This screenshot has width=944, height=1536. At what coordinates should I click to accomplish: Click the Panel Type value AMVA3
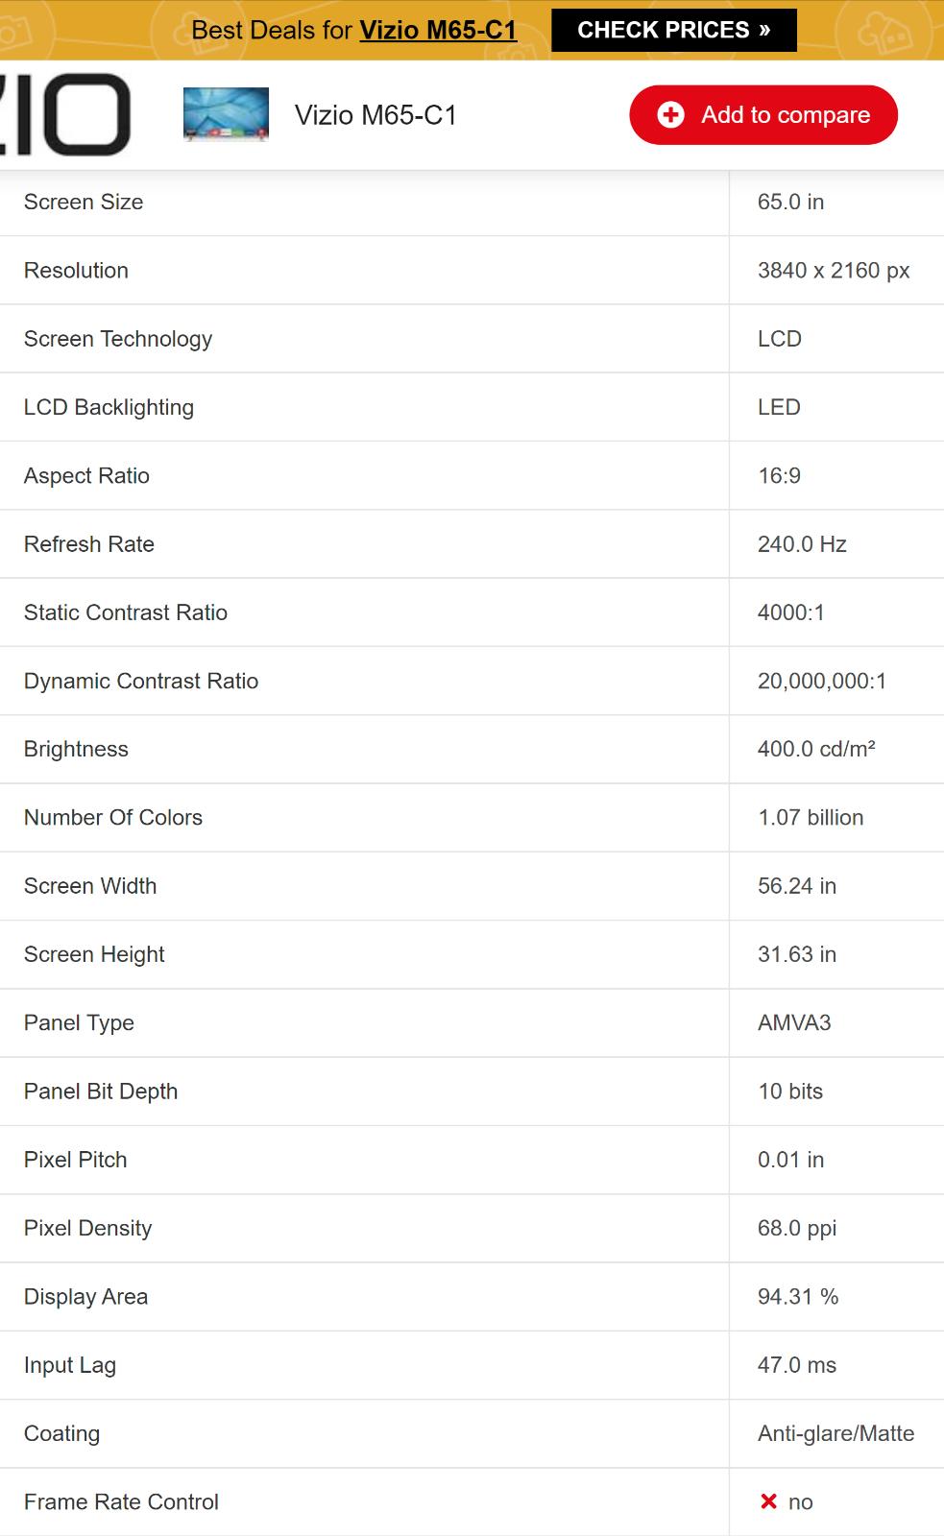[794, 1022]
